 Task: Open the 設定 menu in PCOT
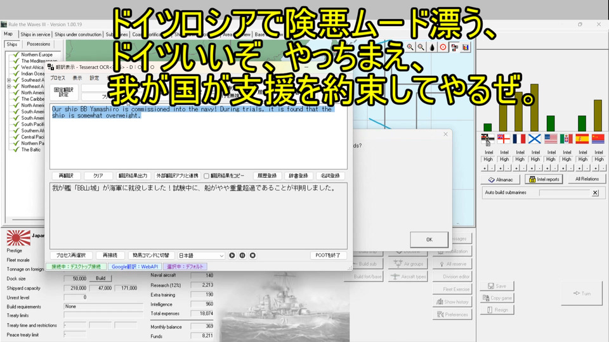(x=95, y=78)
